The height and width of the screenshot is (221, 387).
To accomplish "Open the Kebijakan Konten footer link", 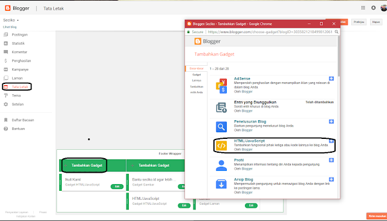I will [x=25, y=216].
